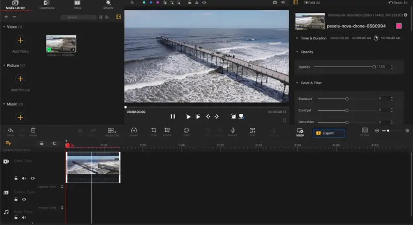Hide the Video Track with eye icon

[x=33, y=178]
